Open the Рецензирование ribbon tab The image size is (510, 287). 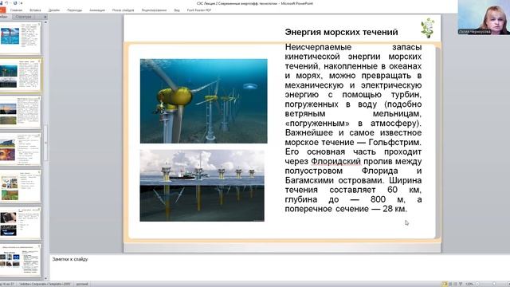pos(154,10)
